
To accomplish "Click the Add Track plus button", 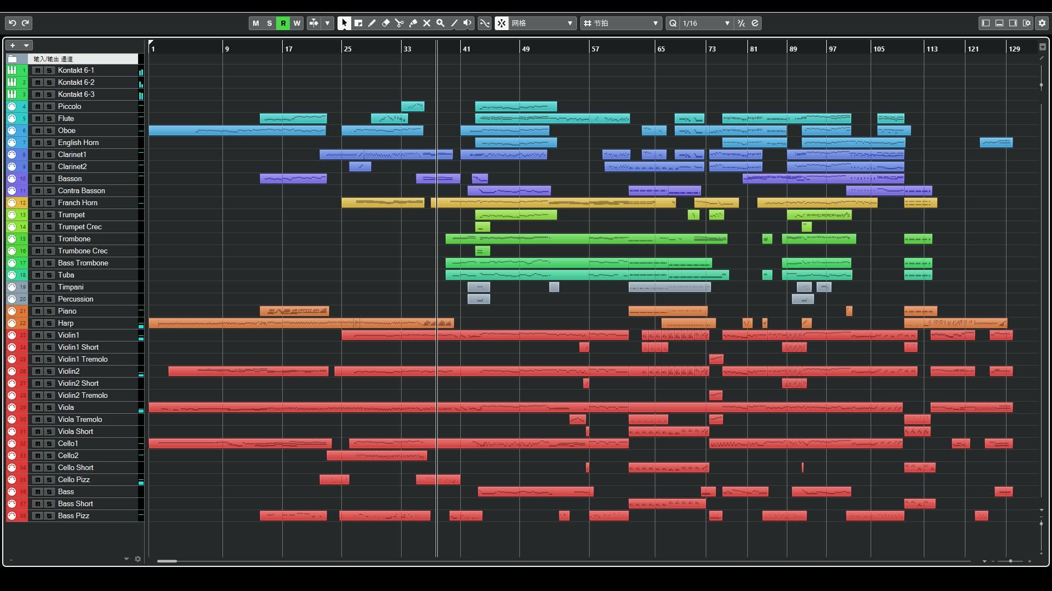I will [x=13, y=45].
